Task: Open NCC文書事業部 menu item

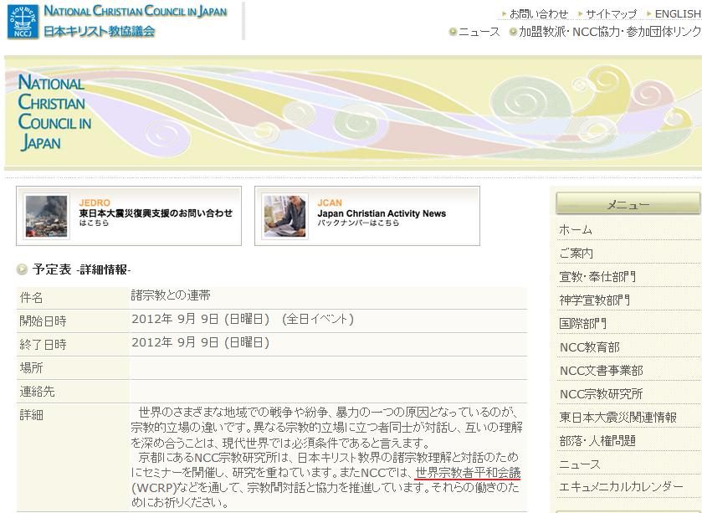Action: point(601,371)
